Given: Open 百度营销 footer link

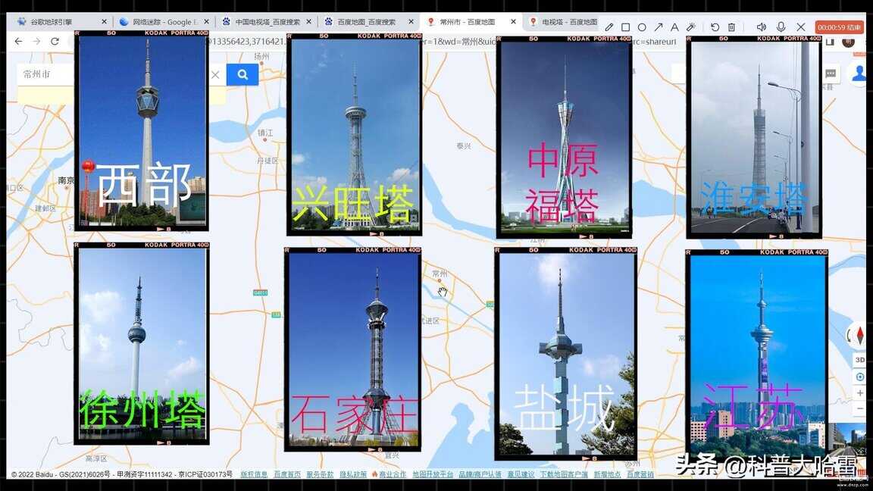Looking at the screenshot, I should 640,474.
